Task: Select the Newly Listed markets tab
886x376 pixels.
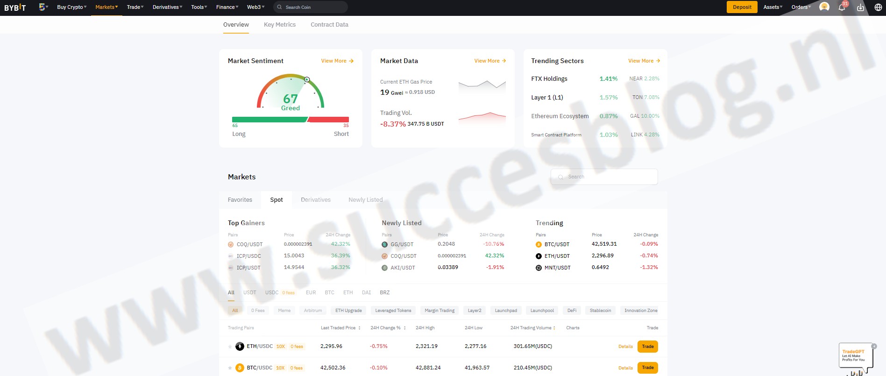Action: (365, 200)
